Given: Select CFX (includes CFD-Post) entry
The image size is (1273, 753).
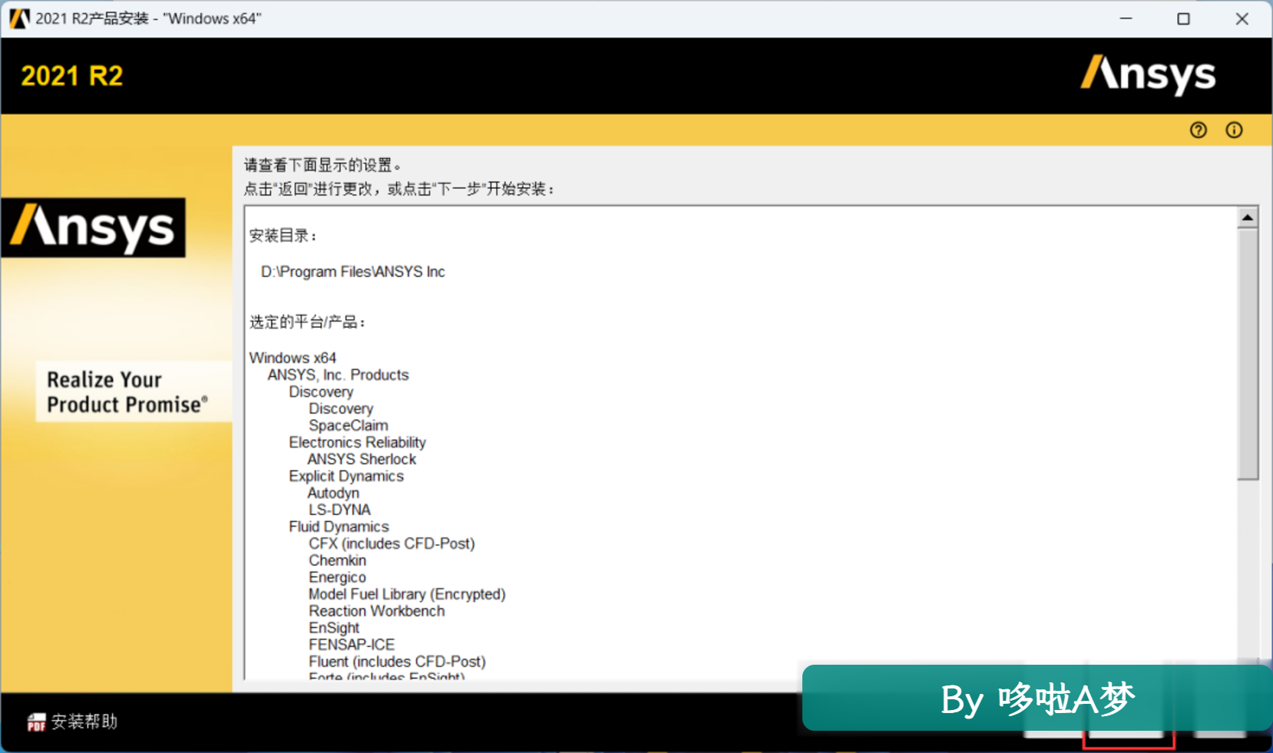Looking at the screenshot, I should [392, 543].
